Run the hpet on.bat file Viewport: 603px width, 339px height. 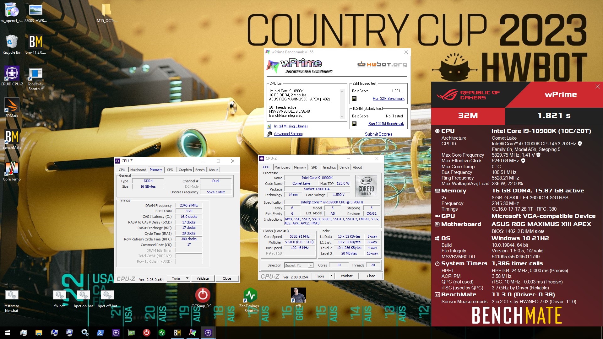[x=83, y=299]
